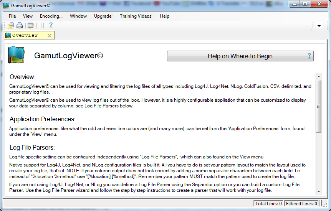The image size is (331, 211).
Task: Click the scroll down arrow of the overview
Action: pyautogui.click(x=318, y=191)
